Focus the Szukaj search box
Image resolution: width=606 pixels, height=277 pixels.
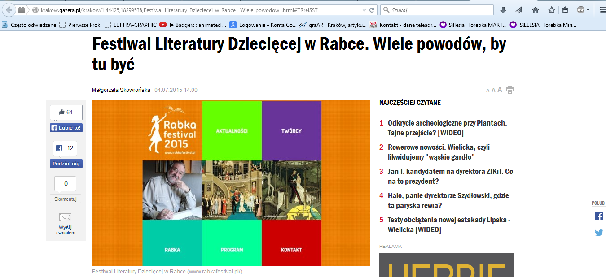[437, 10]
